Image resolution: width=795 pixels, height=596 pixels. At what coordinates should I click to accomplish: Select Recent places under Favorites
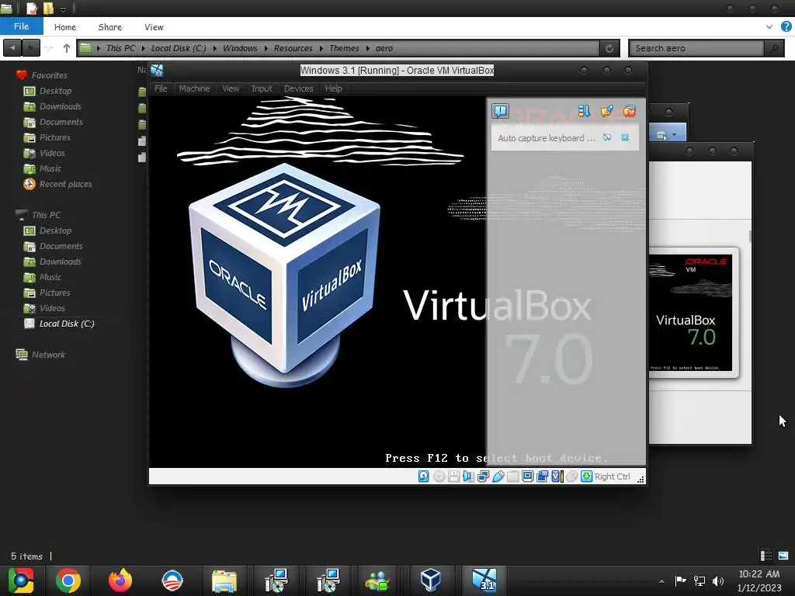point(65,184)
